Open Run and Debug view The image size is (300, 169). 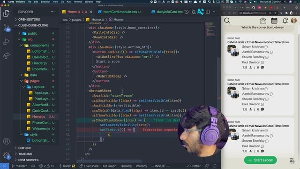[x=6, y=42]
